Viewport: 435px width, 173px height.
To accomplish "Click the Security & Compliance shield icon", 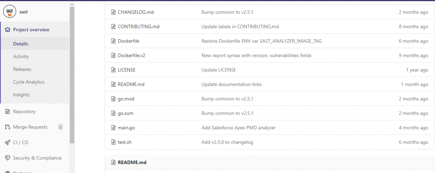I will pyautogui.click(x=7, y=158).
